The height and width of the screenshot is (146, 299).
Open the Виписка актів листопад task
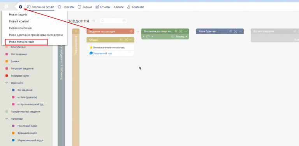pos(109,47)
